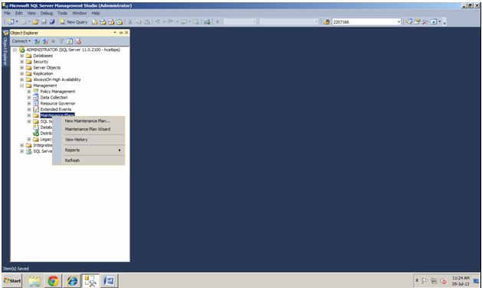
Task: Collapse the Management folder
Action: [x=21, y=86]
